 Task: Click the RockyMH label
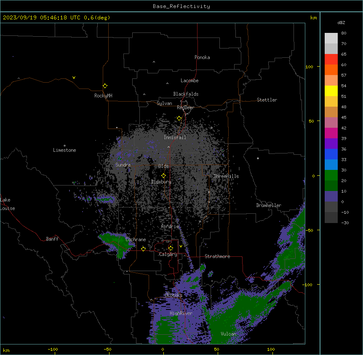[103, 96]
